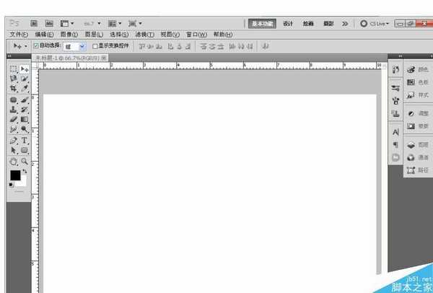Screen dimensions: 433x293
Task: Select the Move tool in the toolbox
Action: pos(25,69)
